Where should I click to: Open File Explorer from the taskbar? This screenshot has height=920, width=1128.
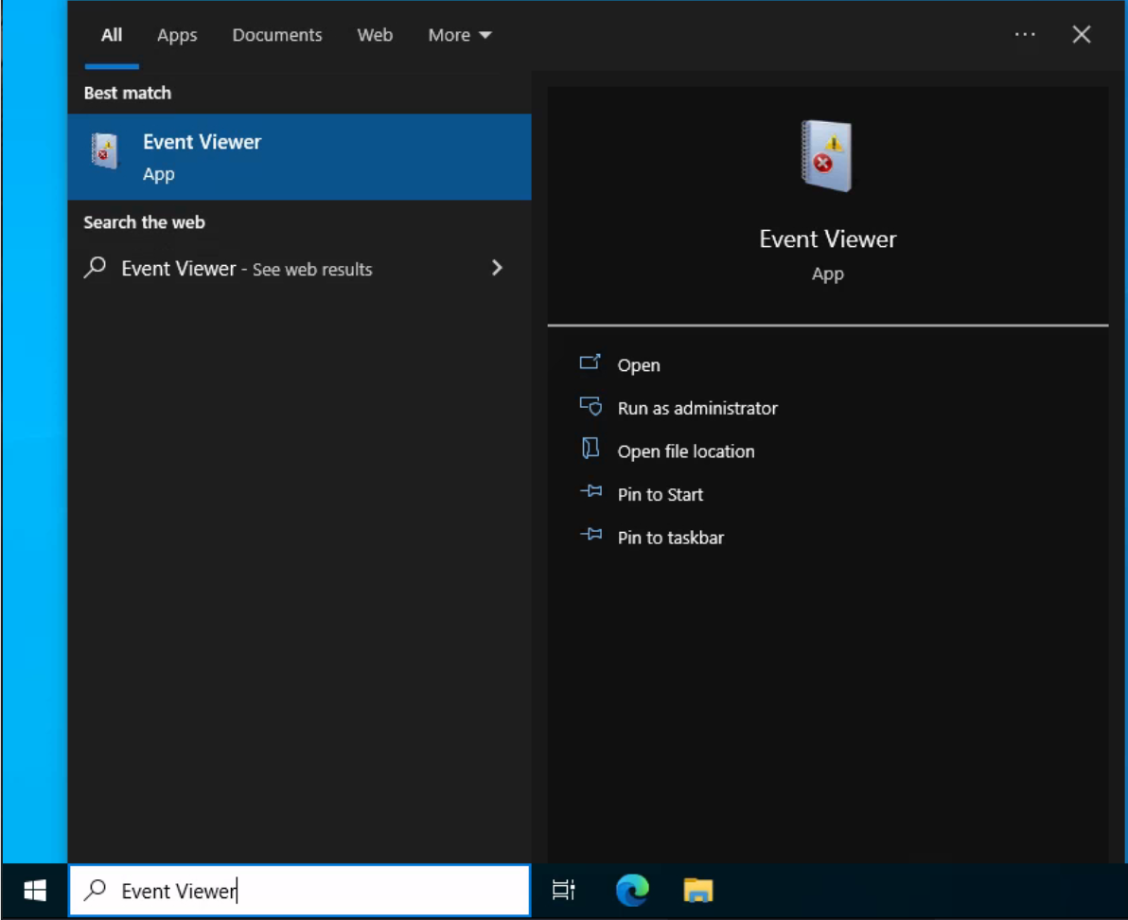click(x=698, y=890)
